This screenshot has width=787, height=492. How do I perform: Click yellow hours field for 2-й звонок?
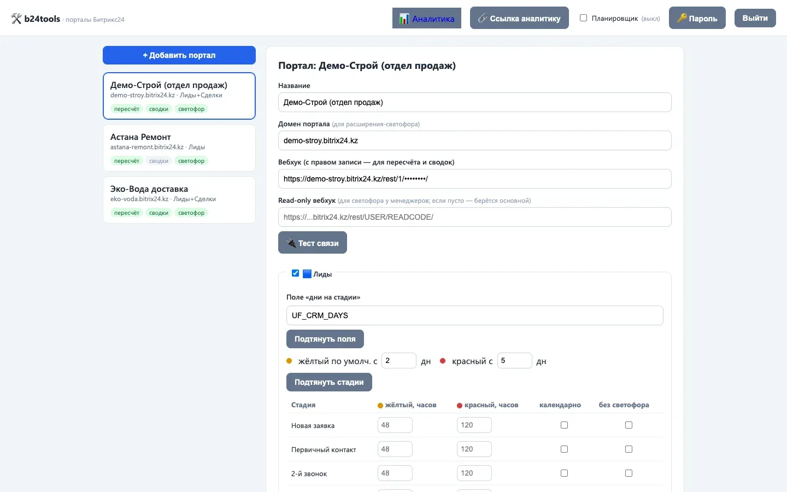[x=395, y=473]
